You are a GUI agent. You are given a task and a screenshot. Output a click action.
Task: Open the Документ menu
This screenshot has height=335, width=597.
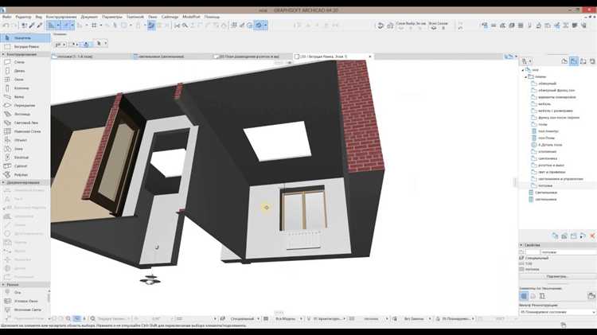coord(89,17)
